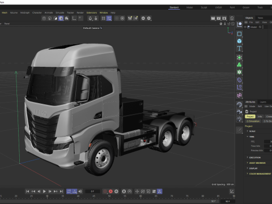The width and height of the screenshot is (272, 204).
Task: Add a Camera object from the palette
Action: pos(239,112)
